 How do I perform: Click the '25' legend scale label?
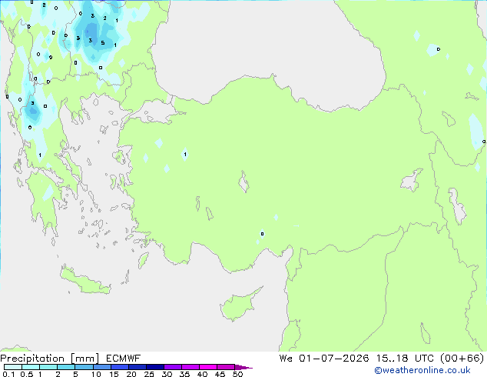(x=149, y=374)
